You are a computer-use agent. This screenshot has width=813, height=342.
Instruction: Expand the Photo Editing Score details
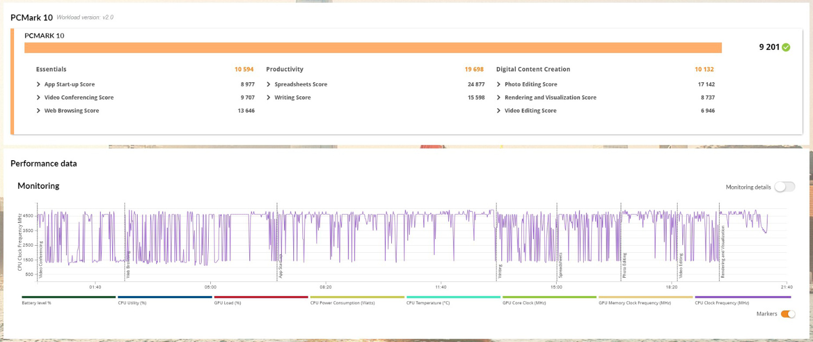click(499, 84)
